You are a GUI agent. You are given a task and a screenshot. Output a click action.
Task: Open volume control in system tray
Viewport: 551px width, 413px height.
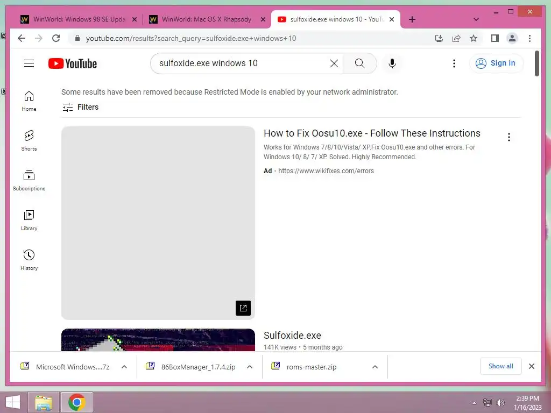[x=500, y=403]
